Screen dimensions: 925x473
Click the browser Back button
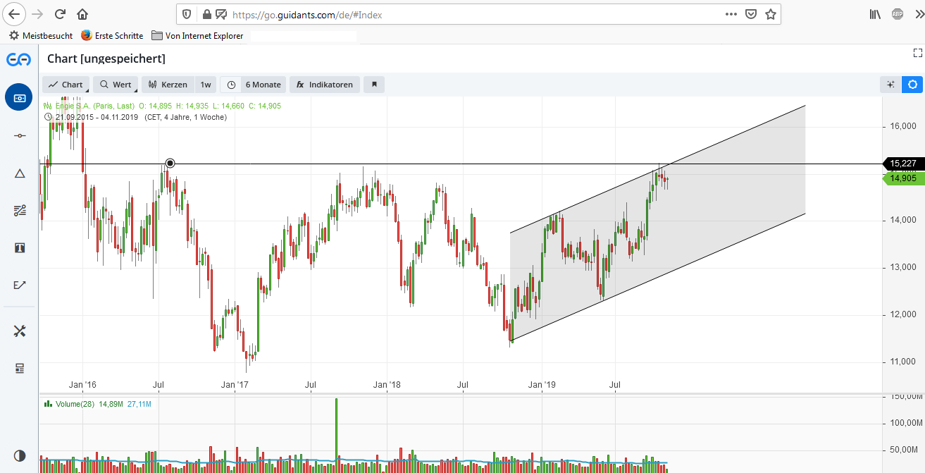[x=14, y=14]
